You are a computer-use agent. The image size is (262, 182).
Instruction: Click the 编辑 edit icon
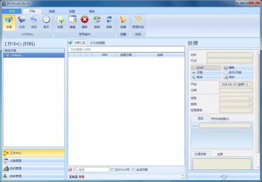click(x=72, y=22)
